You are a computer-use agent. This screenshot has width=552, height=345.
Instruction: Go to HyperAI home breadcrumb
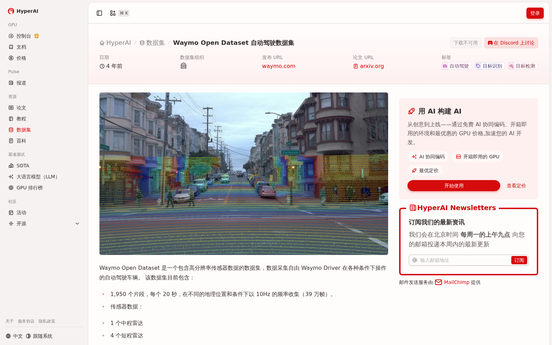115,43
